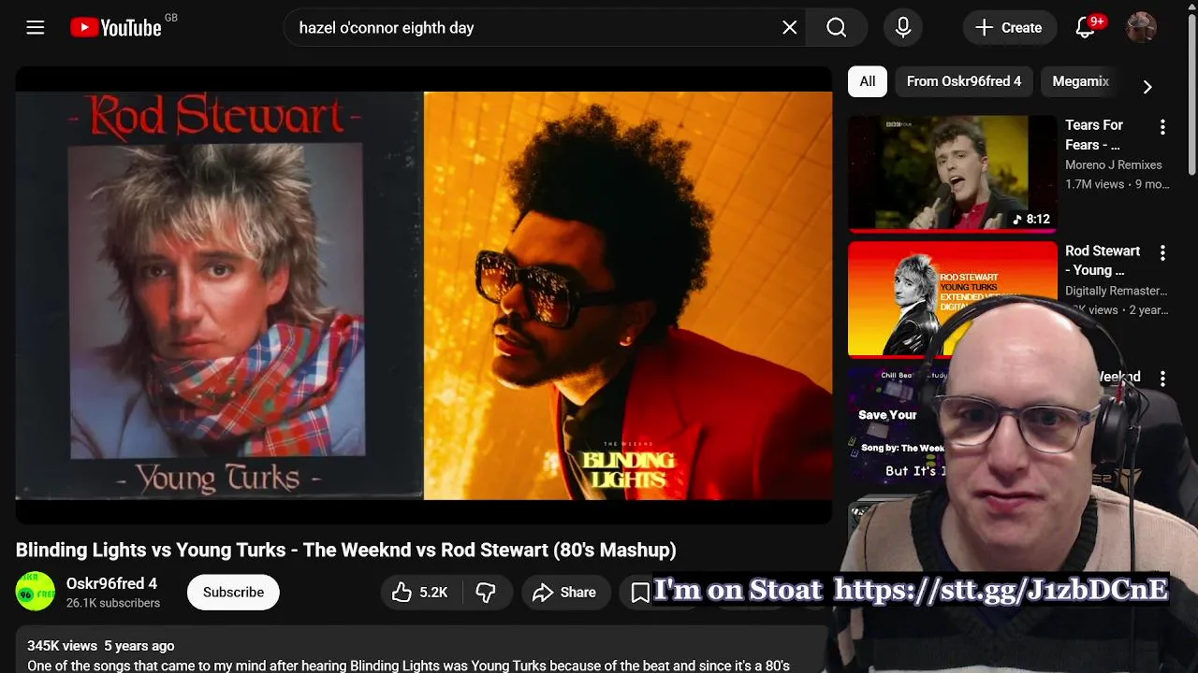Clear the search query text
Screen dimensions: 1198x673
tap(790, 28)
